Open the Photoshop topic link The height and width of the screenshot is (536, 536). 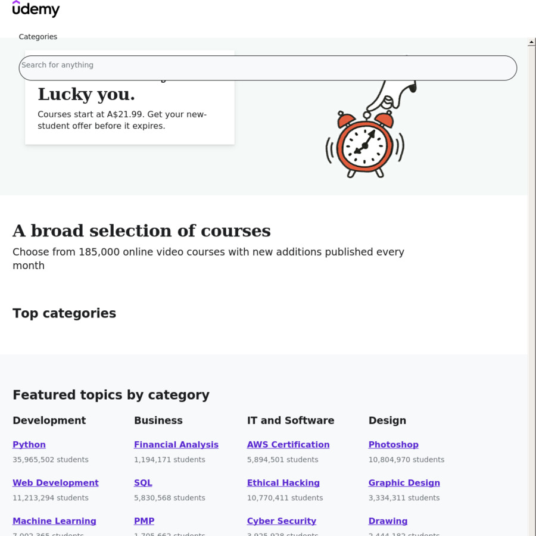tap(393, 444)
